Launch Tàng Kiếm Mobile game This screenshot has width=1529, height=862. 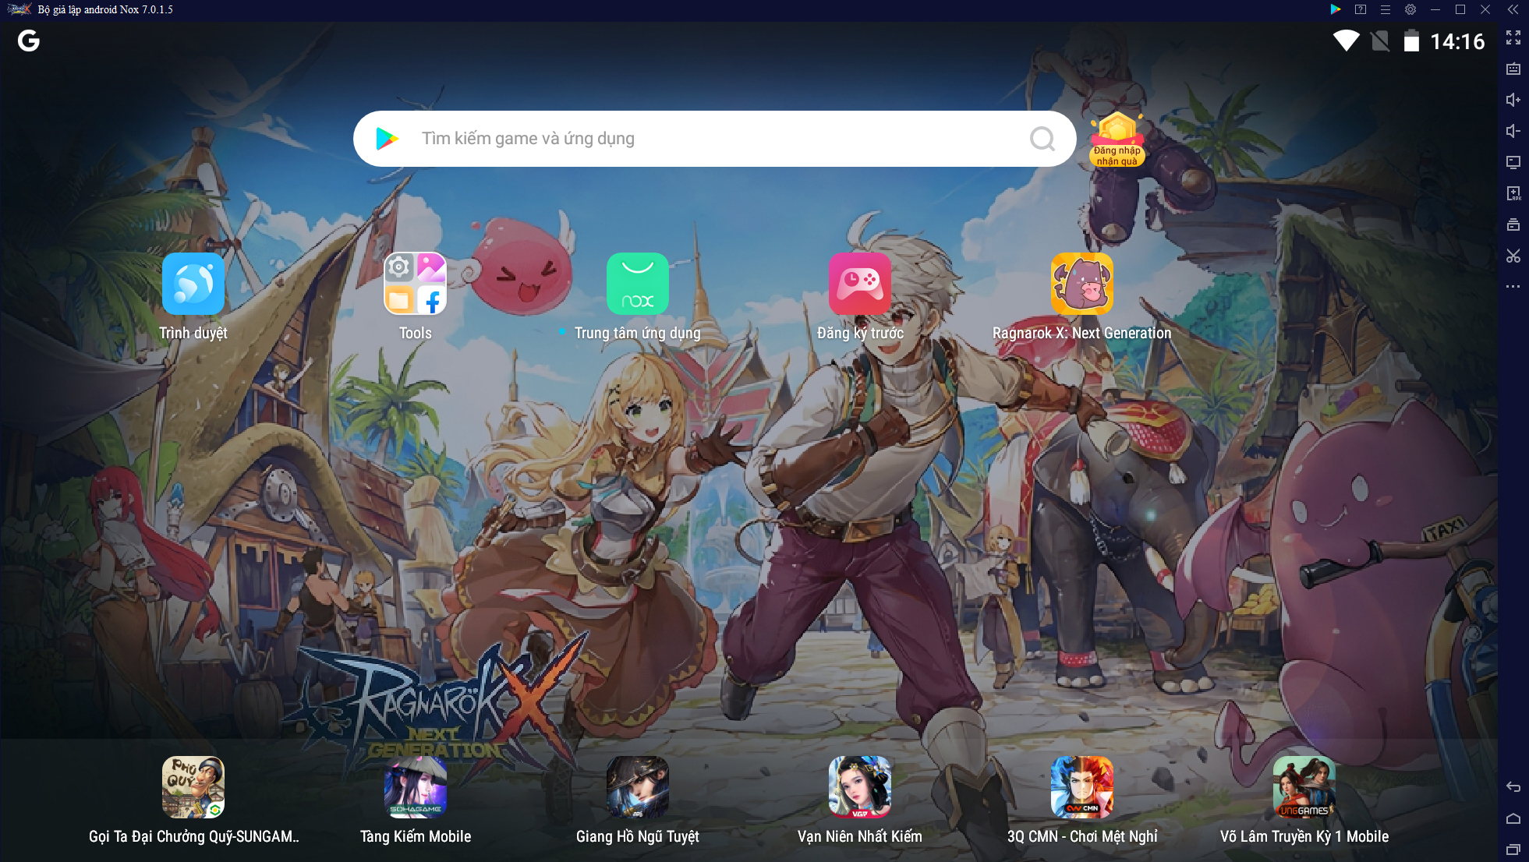pos(415,787)
